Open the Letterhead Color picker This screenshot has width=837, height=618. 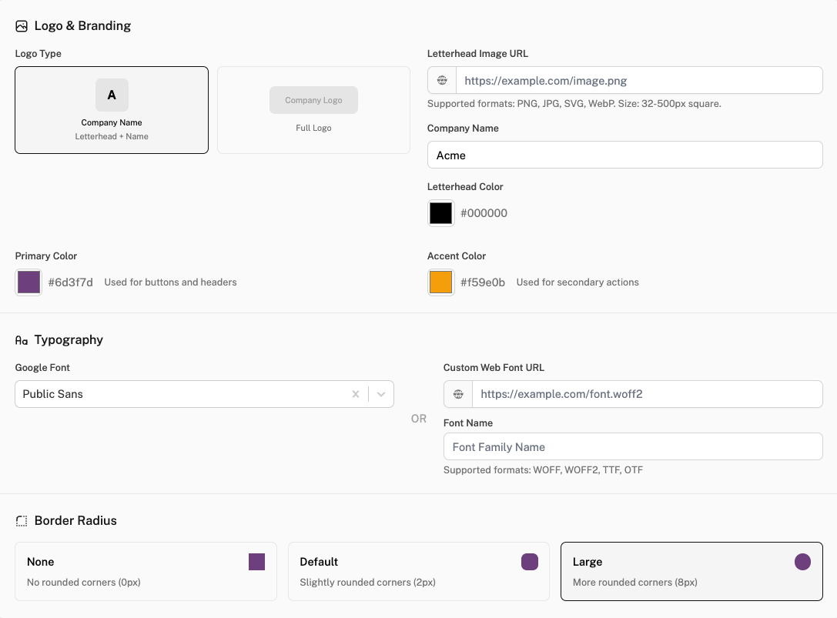click(x=440, y=212)
